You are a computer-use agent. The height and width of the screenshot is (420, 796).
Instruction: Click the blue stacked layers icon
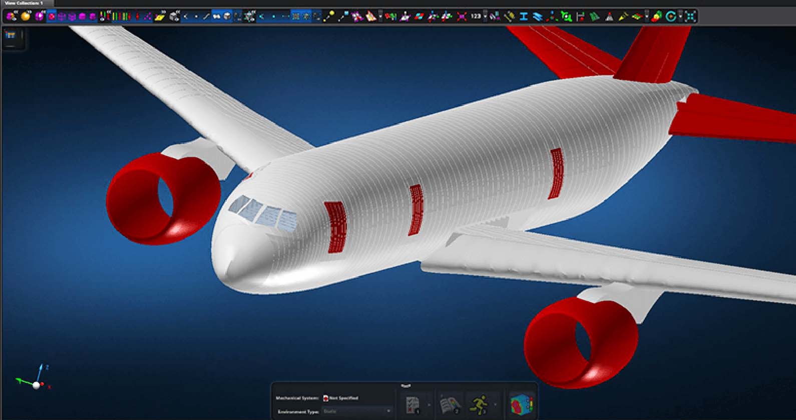(x=537, y=16)
